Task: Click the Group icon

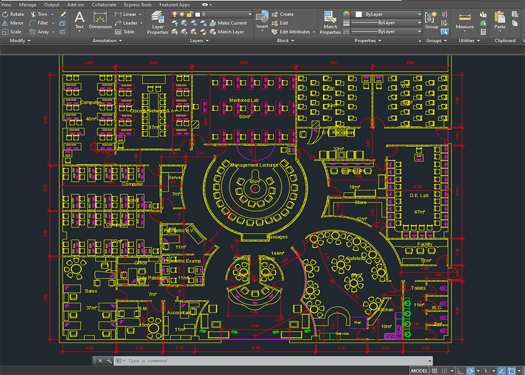Action: click(x=431, y=20)
